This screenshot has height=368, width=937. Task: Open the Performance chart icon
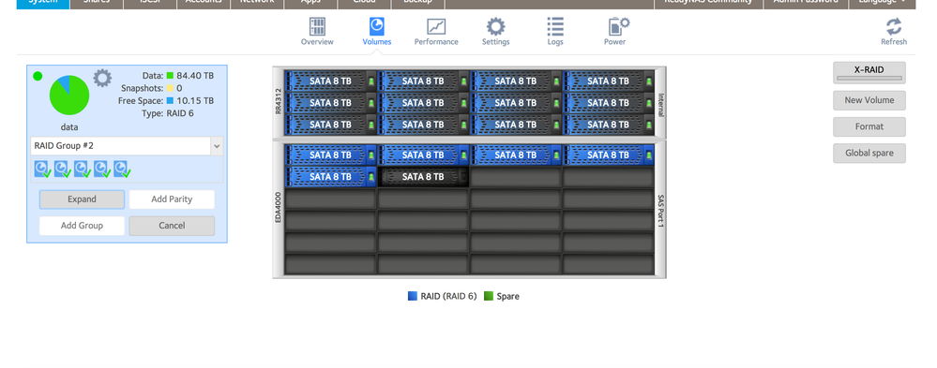point(436,26)
